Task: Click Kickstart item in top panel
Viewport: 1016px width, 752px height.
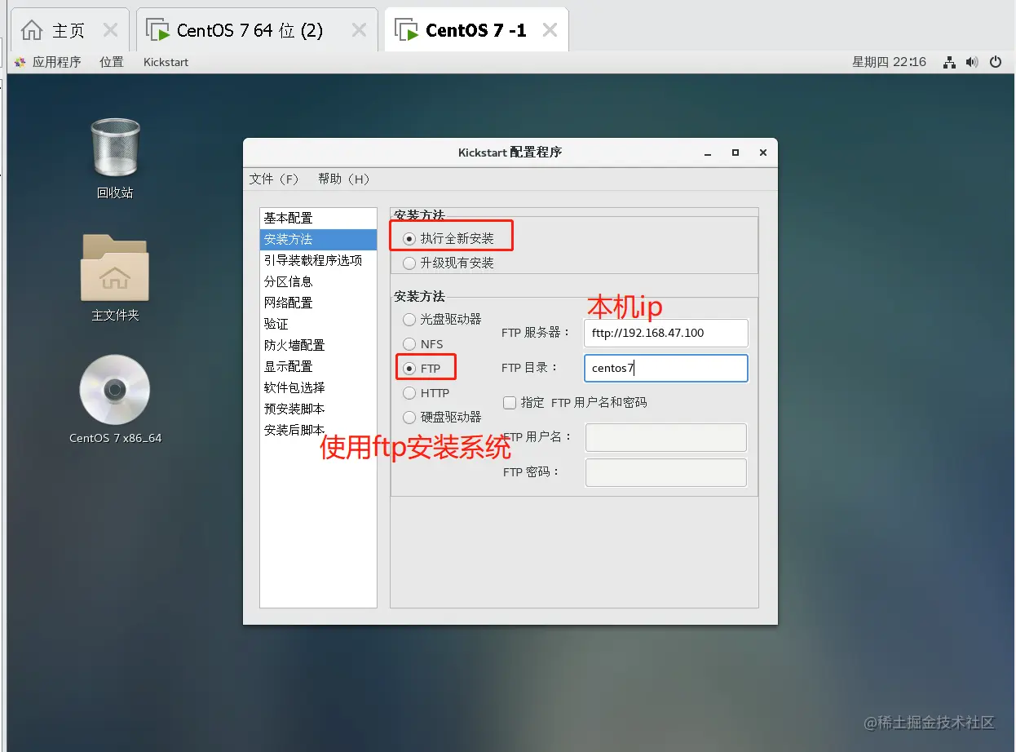Action: 166,62
